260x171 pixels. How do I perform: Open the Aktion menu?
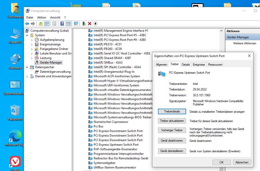click(42, 17)
